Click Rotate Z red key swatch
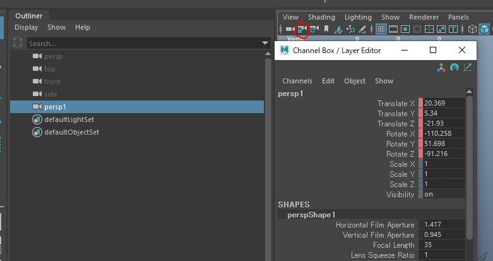The image size is (493, 261). pyautogui.click(x=420, y=154)
